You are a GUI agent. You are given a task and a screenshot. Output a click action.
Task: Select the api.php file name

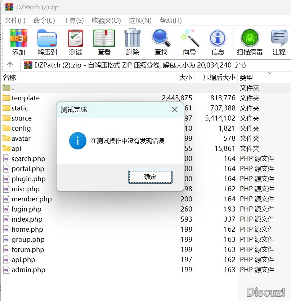coord(23,260)
